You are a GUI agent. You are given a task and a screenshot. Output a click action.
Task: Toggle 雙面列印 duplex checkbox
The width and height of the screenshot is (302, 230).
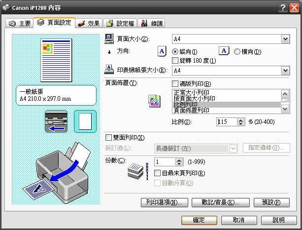[108, 138]
